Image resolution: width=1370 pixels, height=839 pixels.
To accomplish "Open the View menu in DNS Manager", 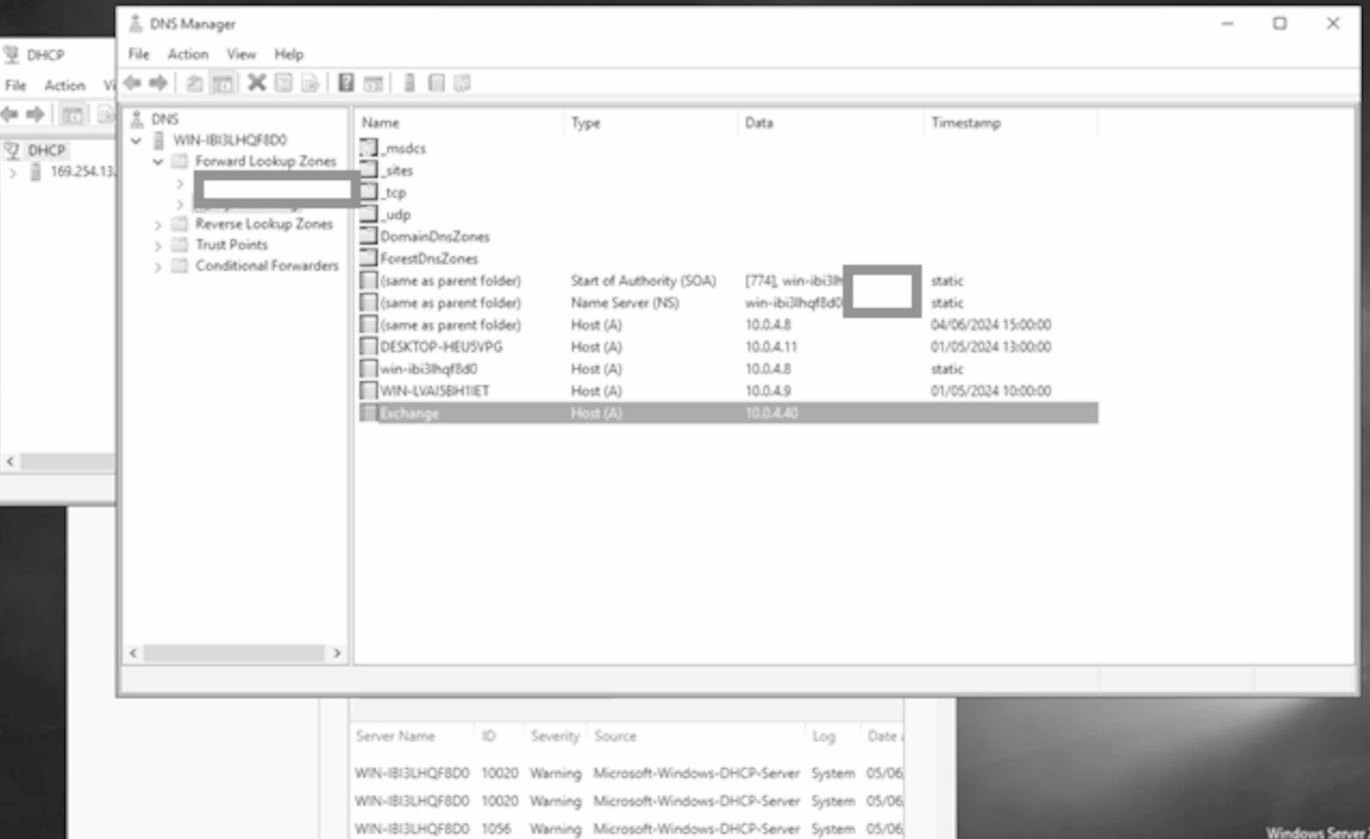I will (x=241, y=54).
